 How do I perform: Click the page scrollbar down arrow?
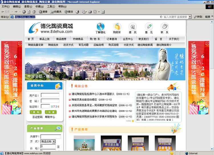click(x=212, y=149)
